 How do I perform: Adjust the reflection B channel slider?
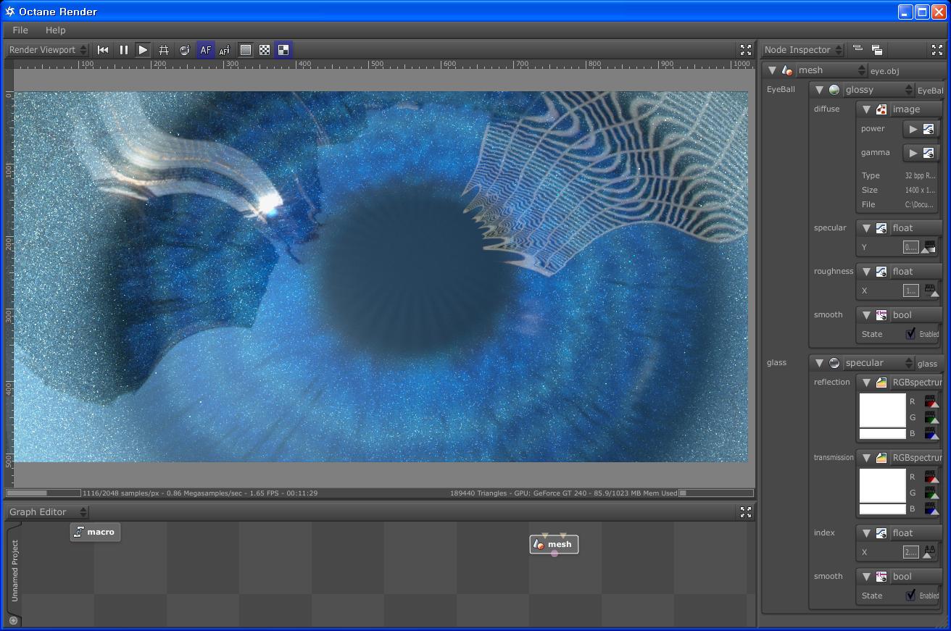tap(931, 434)
